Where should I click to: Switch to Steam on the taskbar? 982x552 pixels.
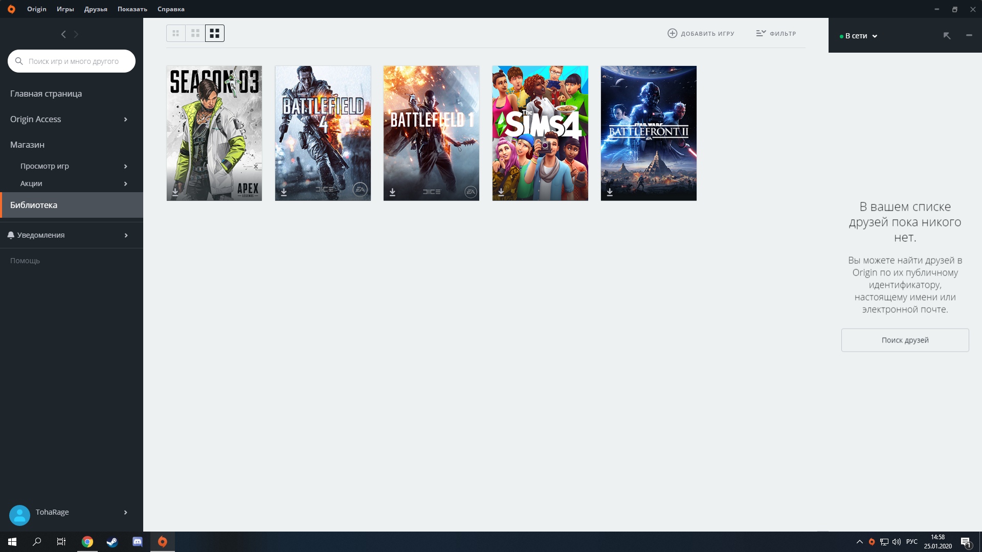112,542
